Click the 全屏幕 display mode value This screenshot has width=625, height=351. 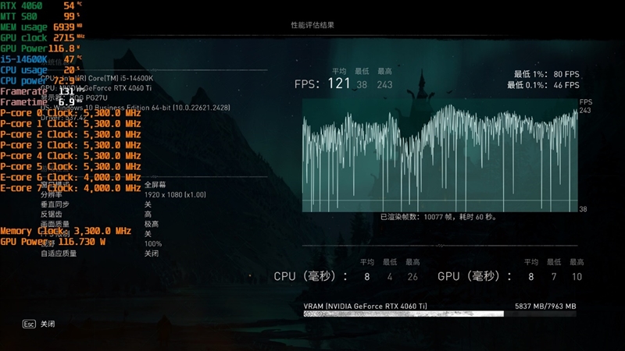(155, 185)
